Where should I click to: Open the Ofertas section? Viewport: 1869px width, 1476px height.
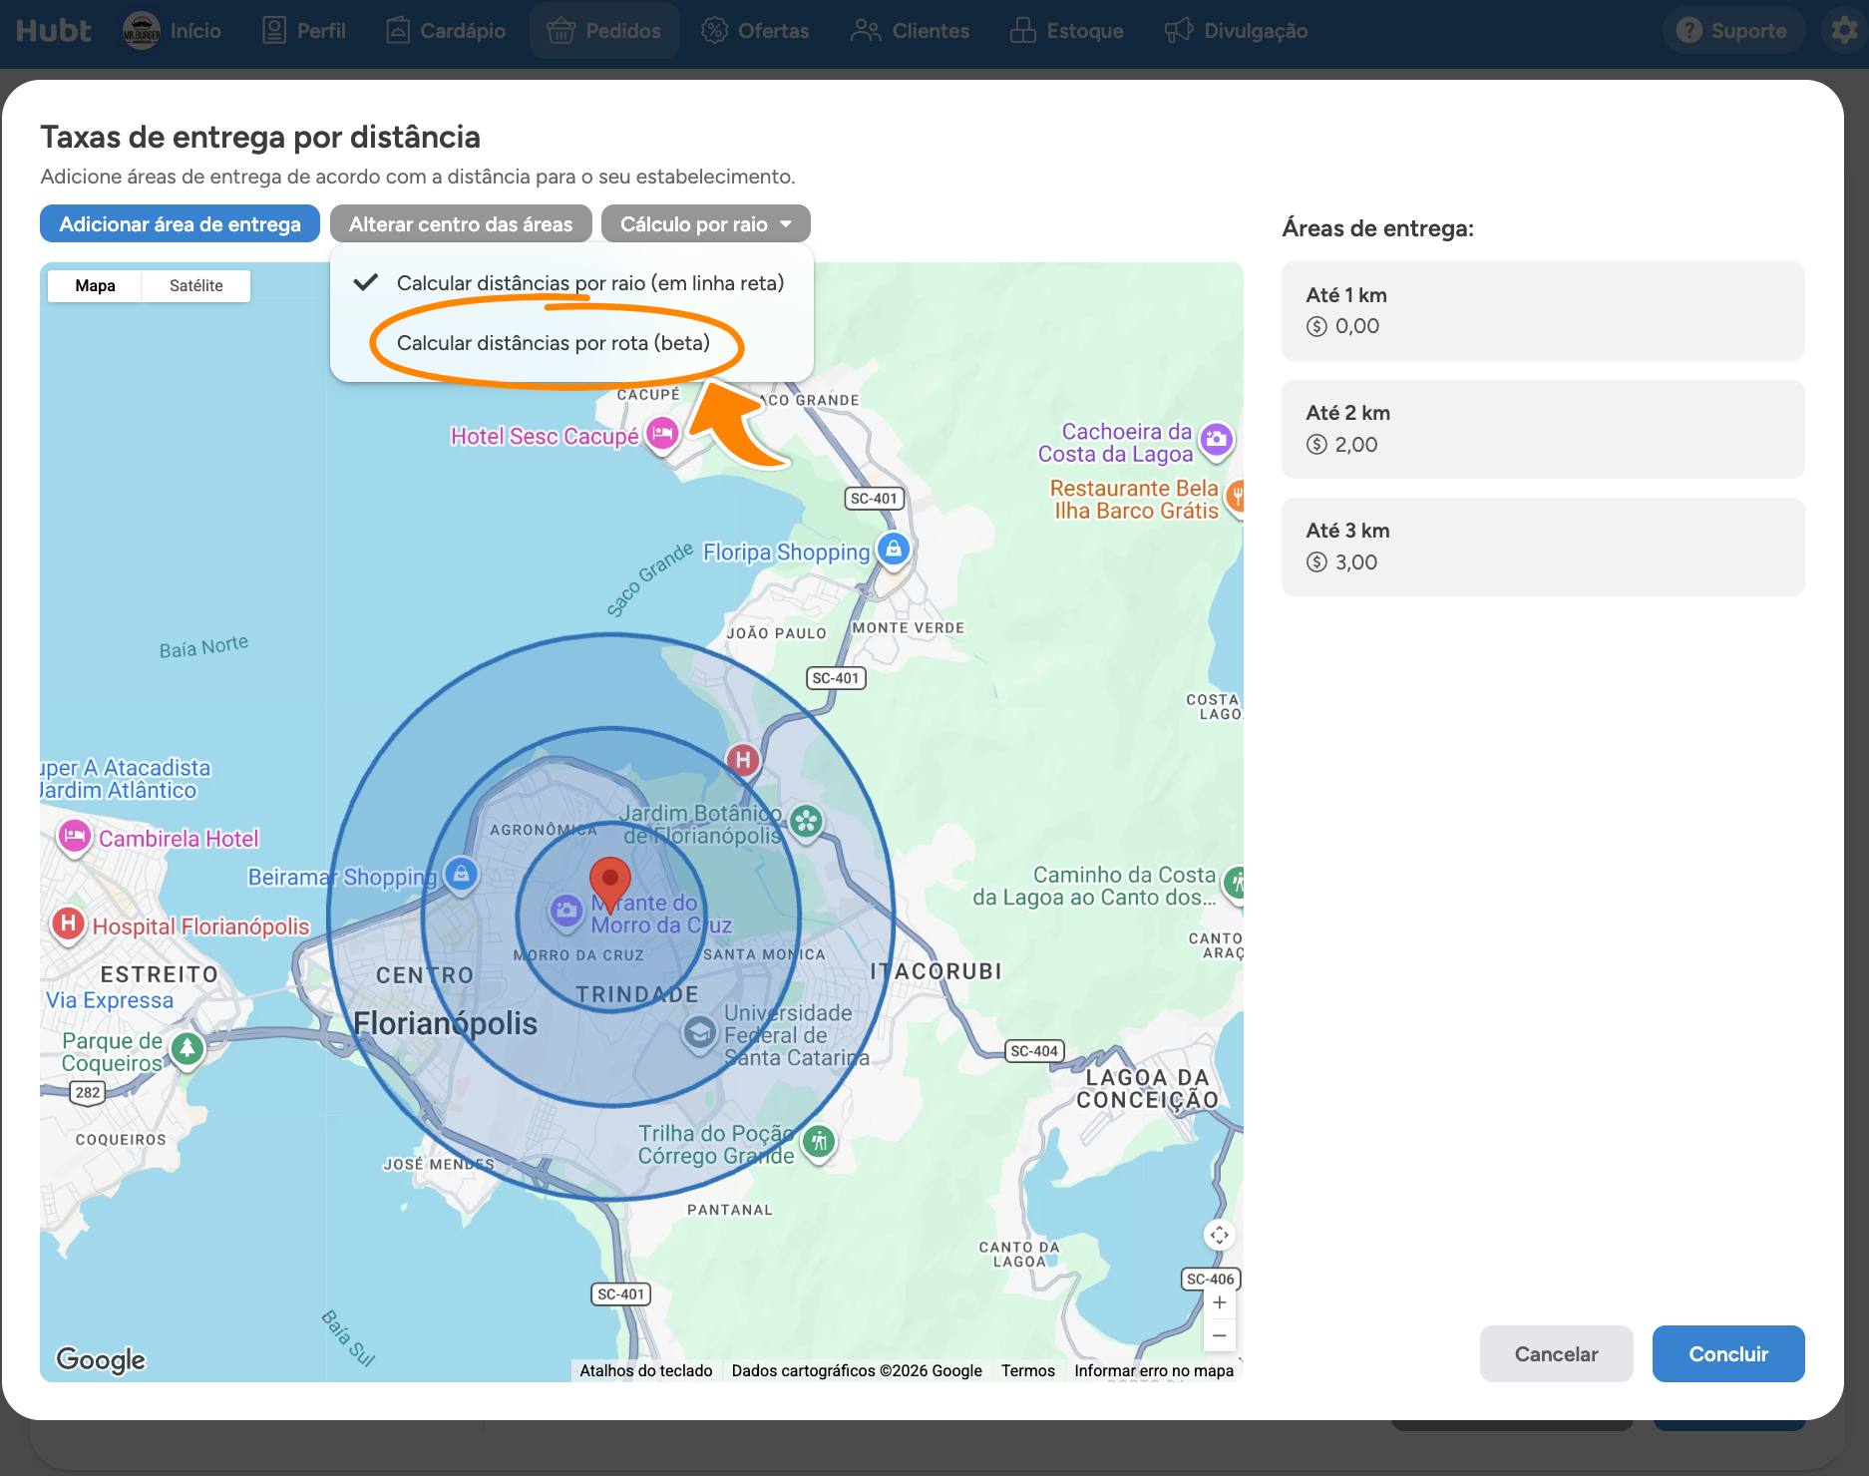pos(755,31)
